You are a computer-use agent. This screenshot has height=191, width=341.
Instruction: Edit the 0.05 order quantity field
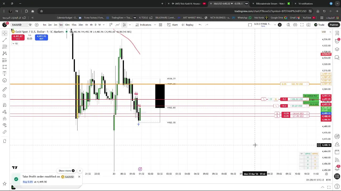pos(30,39)
